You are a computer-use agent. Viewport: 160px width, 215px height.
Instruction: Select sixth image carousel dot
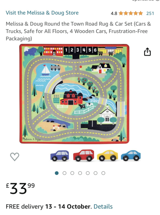95,173
